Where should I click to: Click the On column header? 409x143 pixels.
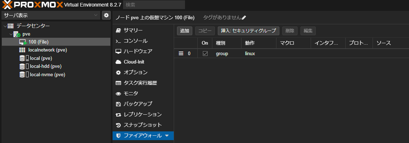pyautogui.click(x=205, y=43)
